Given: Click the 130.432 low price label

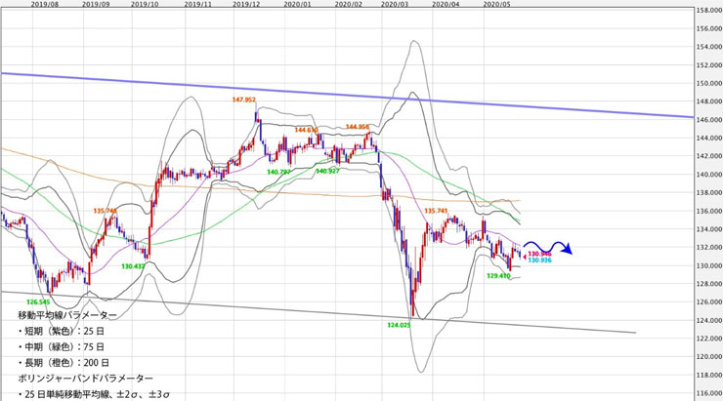Looking at the screenshot, I should click(133, 266).
